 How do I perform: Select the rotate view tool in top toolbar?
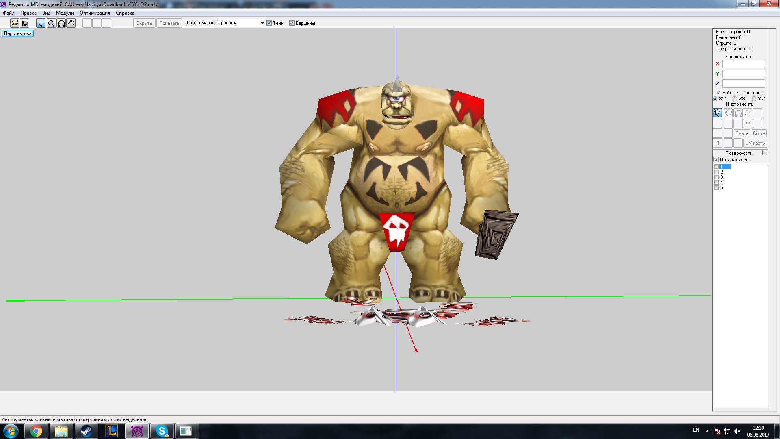61,23
